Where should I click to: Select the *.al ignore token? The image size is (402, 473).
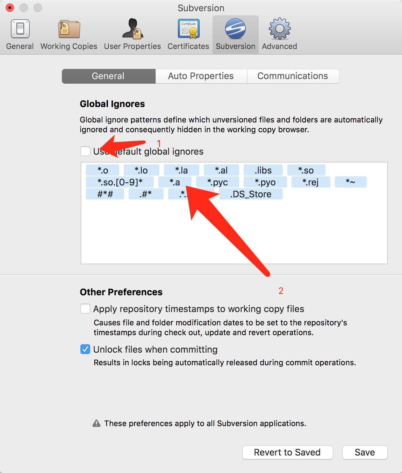click(221, 170)
